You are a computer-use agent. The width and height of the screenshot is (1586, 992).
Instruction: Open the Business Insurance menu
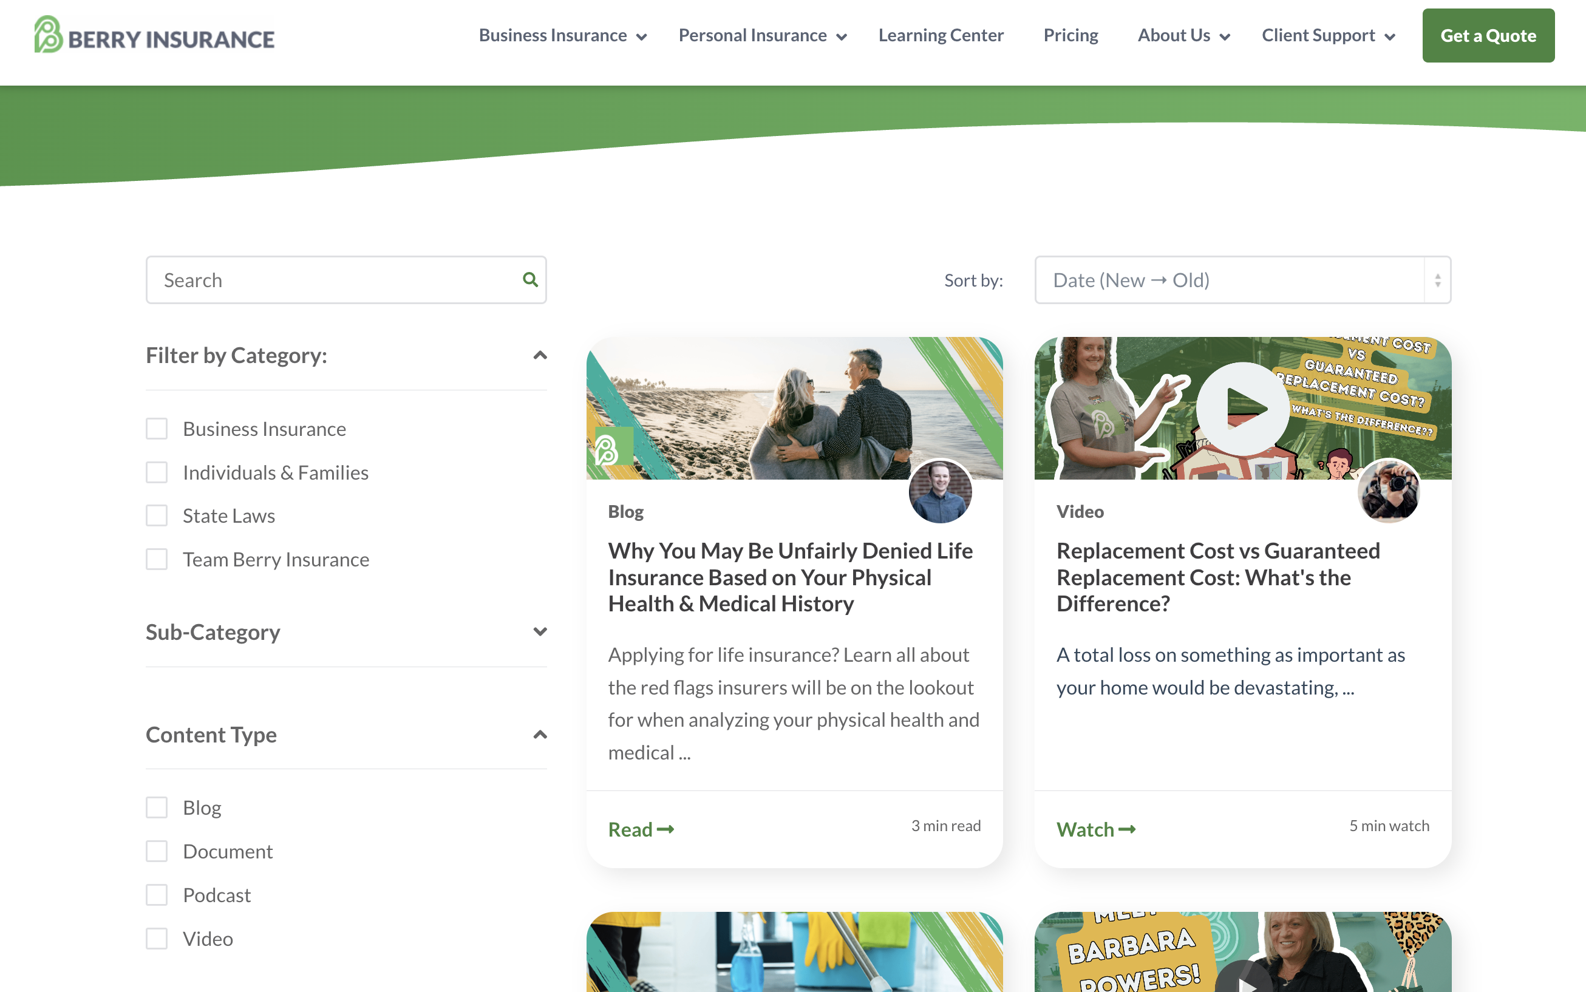pyautogui.click(x=553, y=35)
